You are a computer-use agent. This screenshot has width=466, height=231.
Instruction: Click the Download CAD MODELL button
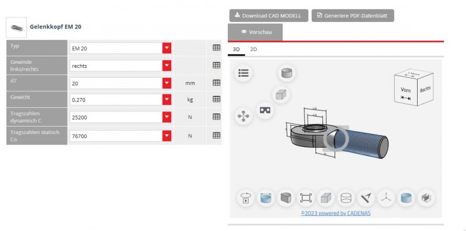[x=269, y=16]
